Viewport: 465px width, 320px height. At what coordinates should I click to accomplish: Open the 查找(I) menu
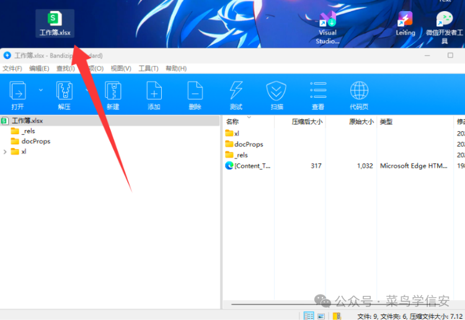pyautogui.click(x=66, y=68)
